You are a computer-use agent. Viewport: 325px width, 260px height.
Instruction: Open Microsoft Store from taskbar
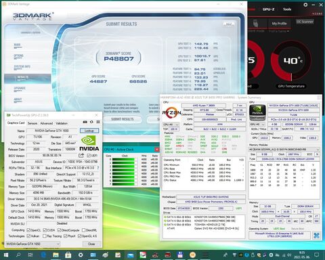[68, 255]
